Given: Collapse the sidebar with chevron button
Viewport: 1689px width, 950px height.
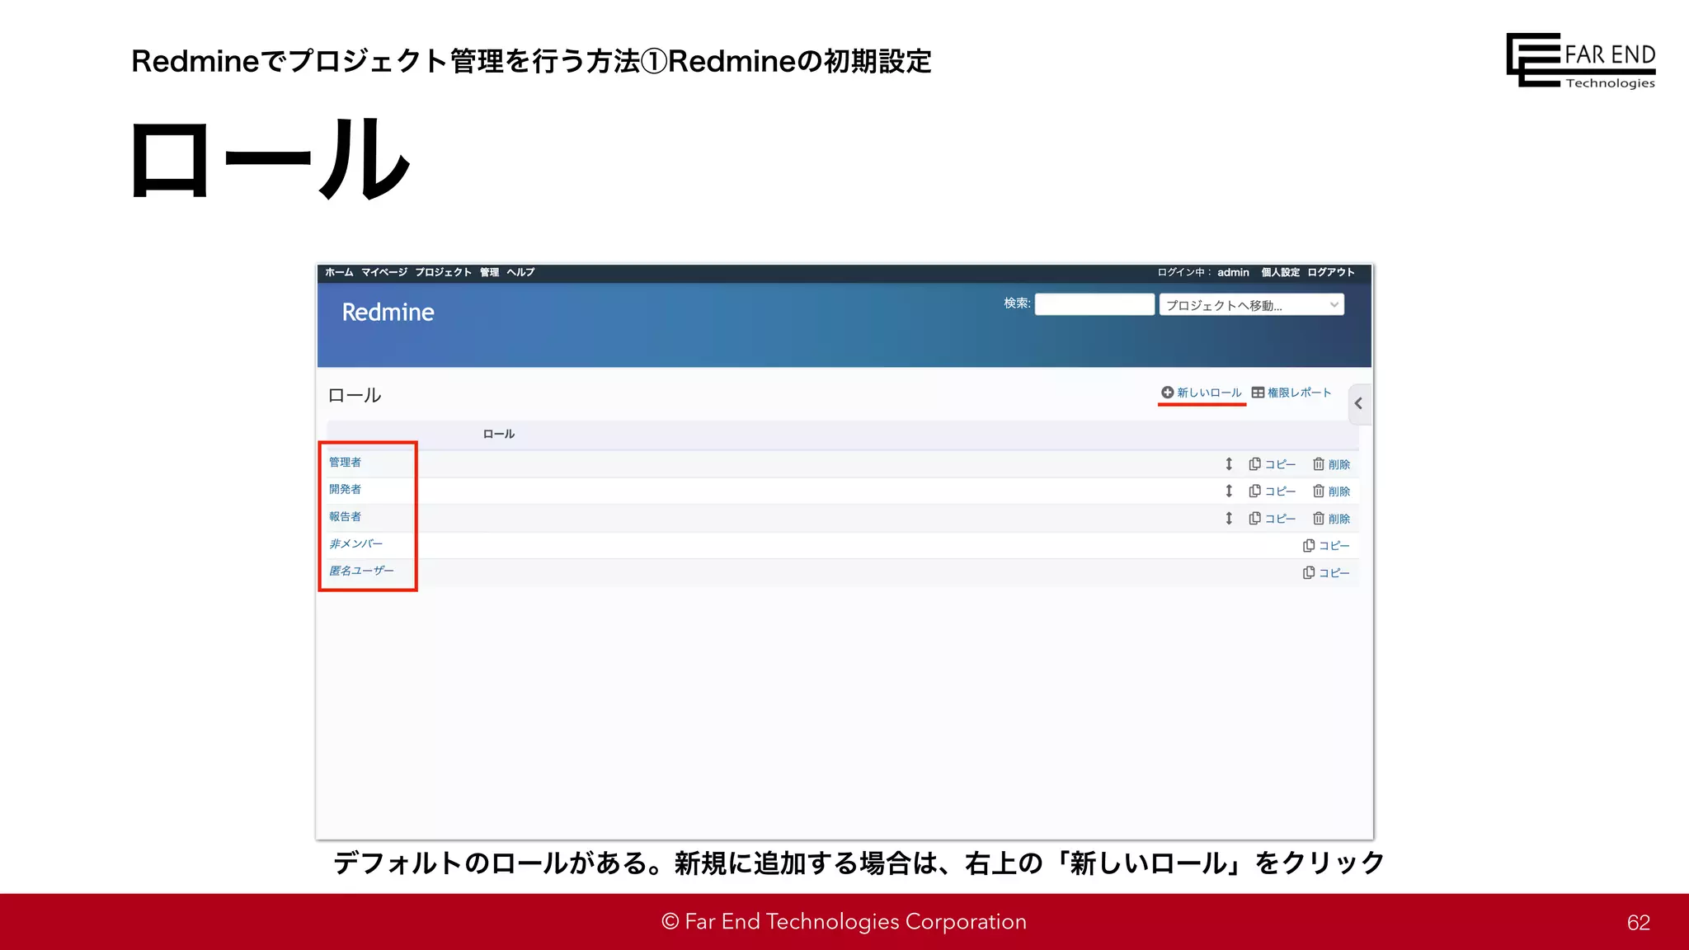Looking at the screenshot, I should [1359, 404].
